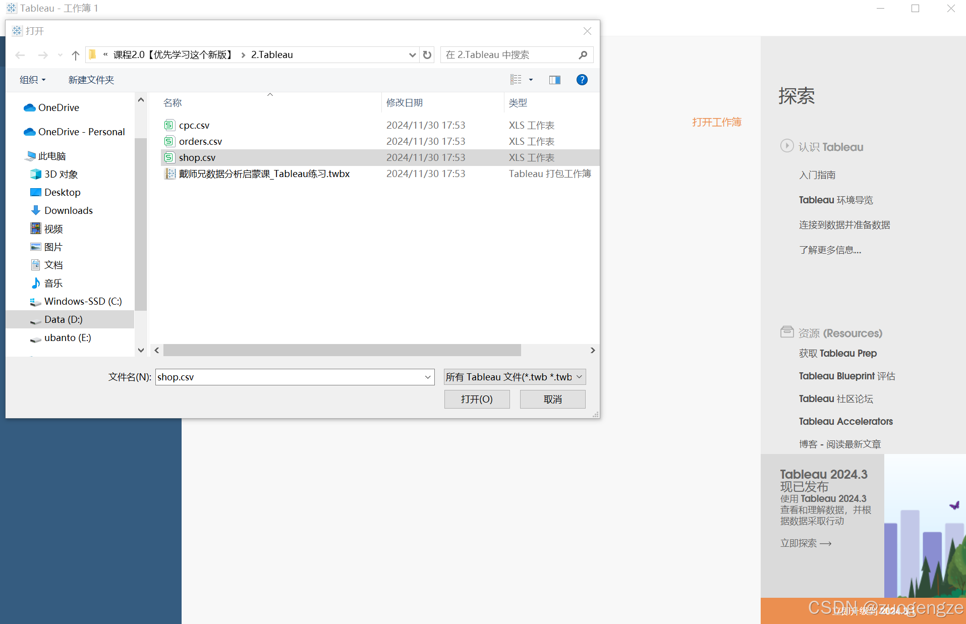Click horizontal scrollbar right arrow
Screen dimensions: 966x624
pyautogui.click(x=593, y=350)
